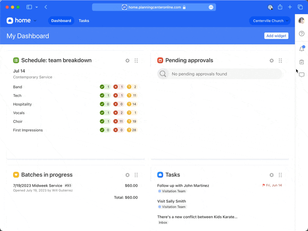
Task: Switch to the Tasks tab
Action: point(84,21)
